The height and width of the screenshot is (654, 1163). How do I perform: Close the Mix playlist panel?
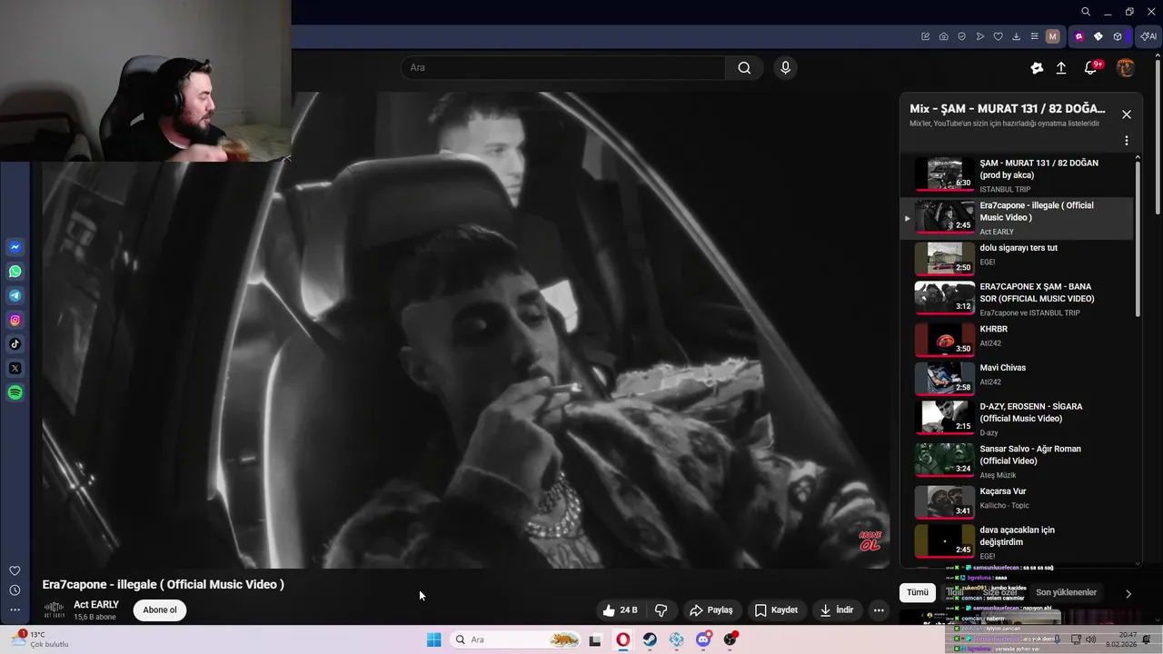coord(1126,114)
